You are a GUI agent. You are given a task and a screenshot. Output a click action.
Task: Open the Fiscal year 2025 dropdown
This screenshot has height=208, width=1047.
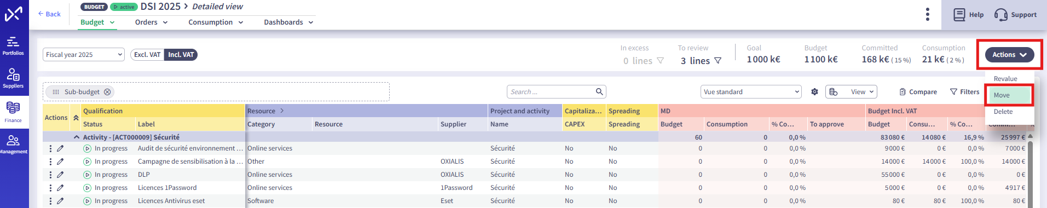coord(84,55)
